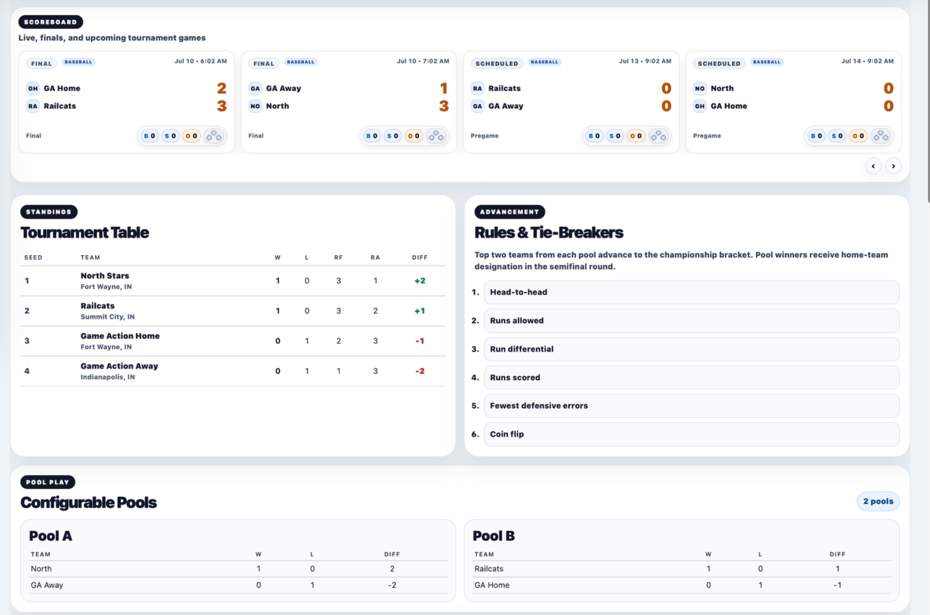This screenshot has height=615, width=930.
Task: Click the +2 run differential value
Action: pyautogui.click(x=420, y=281)
